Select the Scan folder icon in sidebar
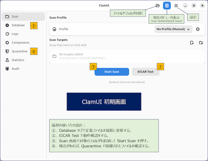The height and width of the screenshot is (161, 208). point(7,17)
